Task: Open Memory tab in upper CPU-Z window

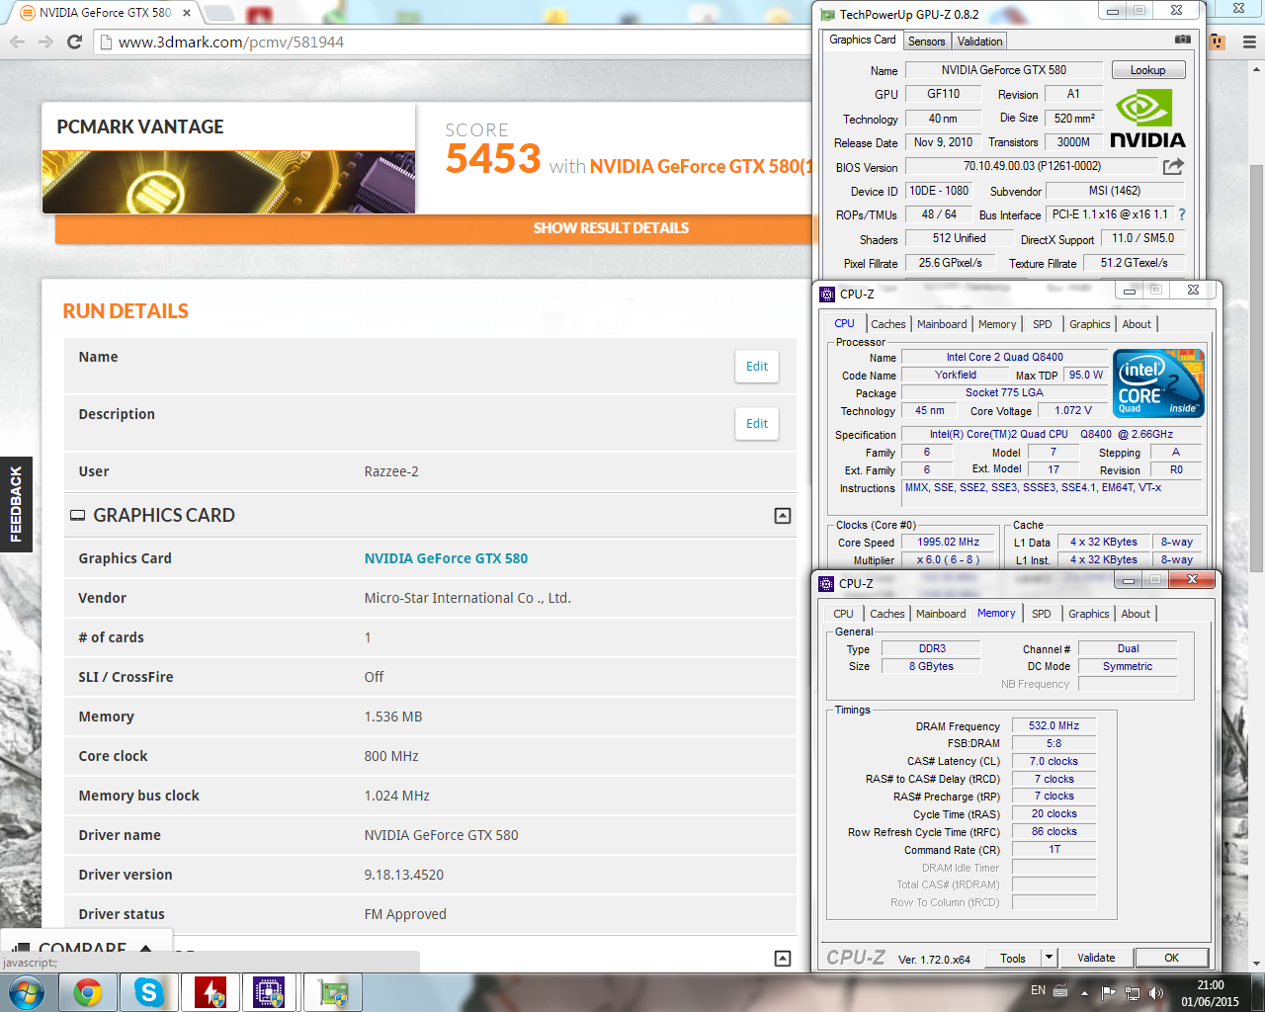Action: pyautogui.click(x=997, y=324)
